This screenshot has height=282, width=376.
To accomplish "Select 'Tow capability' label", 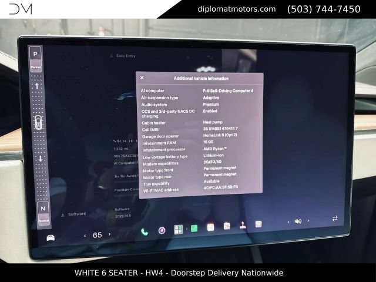I will click(156, 184).
